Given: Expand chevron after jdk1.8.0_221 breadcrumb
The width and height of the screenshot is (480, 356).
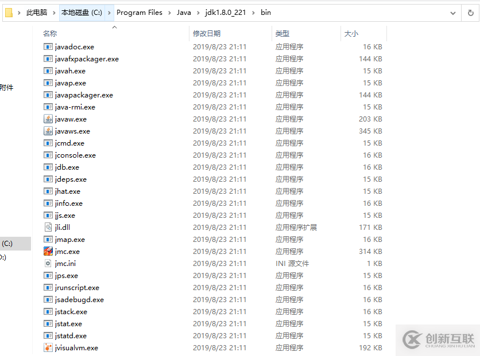Looking at the screenshot, I should point(253,13).
